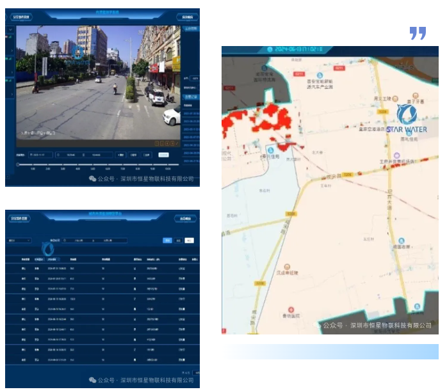Screen dimensions: 447x392
Task: Open the date picker below the video
Action: (40, 155)
